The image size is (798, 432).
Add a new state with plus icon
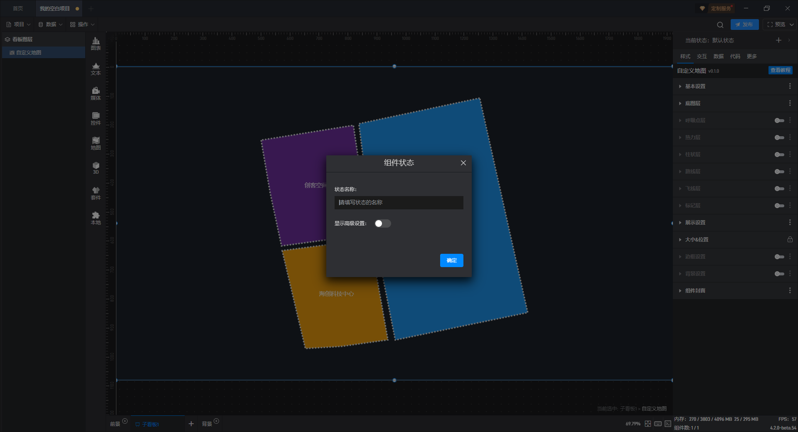tap(778, 40)
